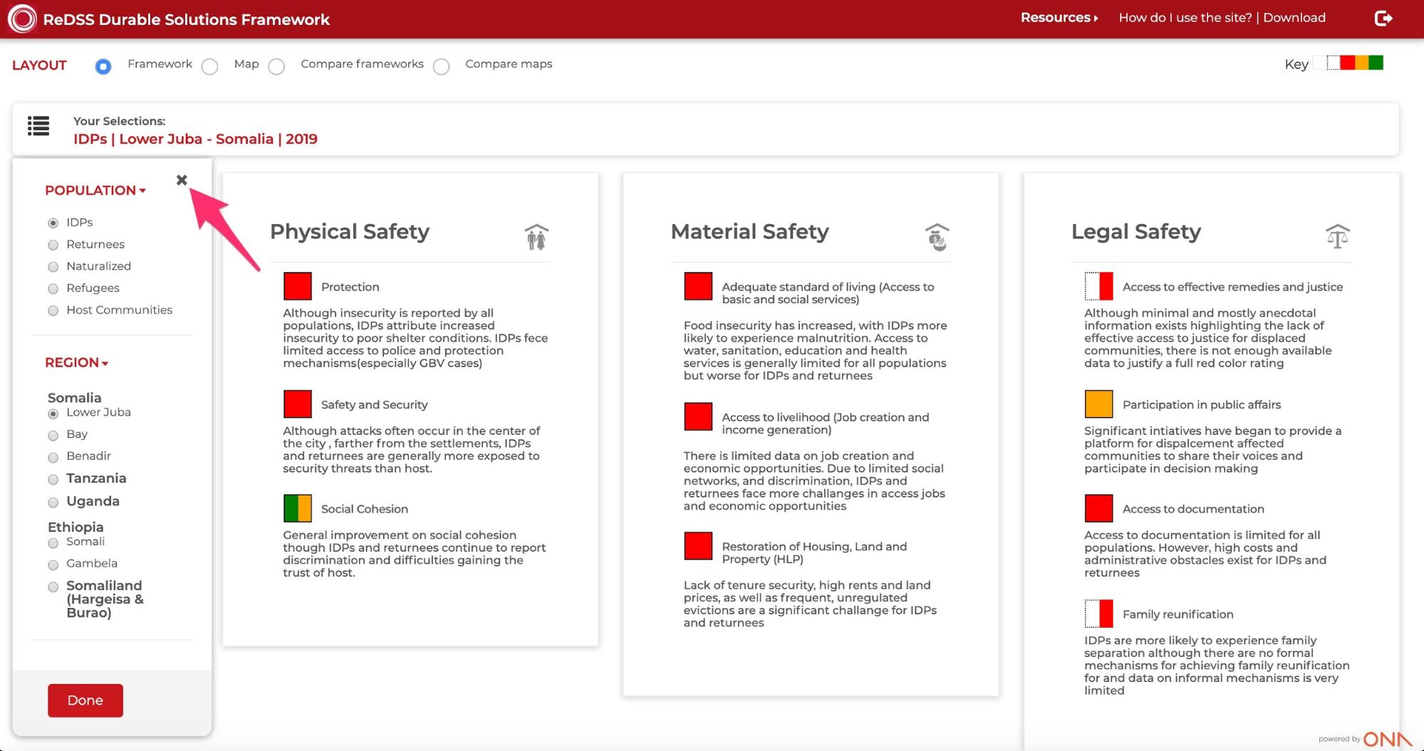Image resolution: width=1424 pixels, height=751 pixels.
Task: Click the 'Safety and Security' label
Action: tap(374, 404)
